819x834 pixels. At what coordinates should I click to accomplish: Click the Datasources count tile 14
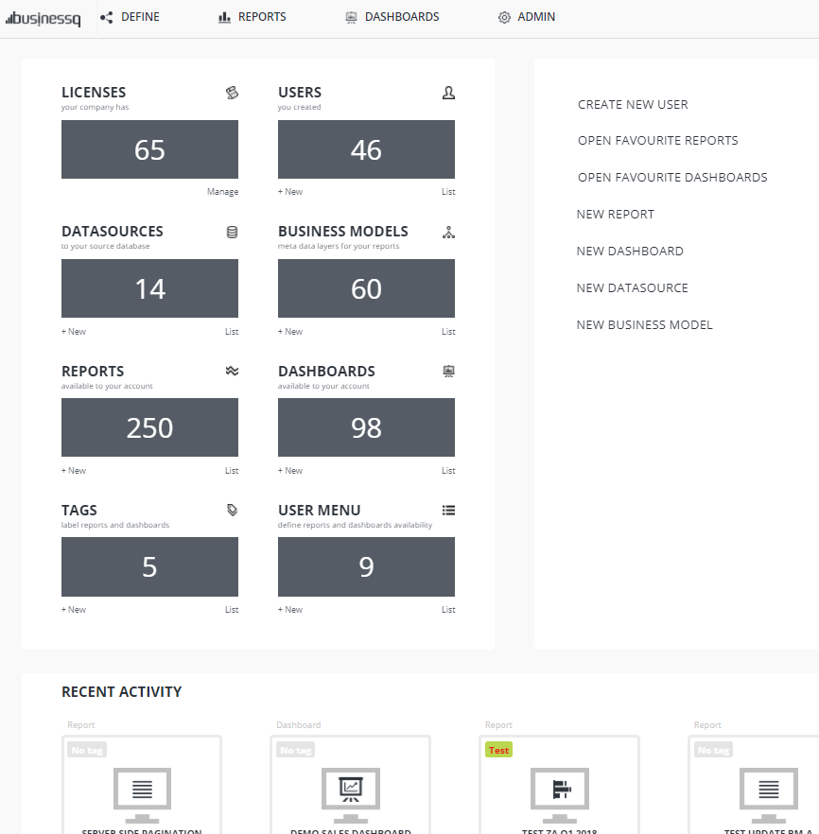(x=150, y=288)
